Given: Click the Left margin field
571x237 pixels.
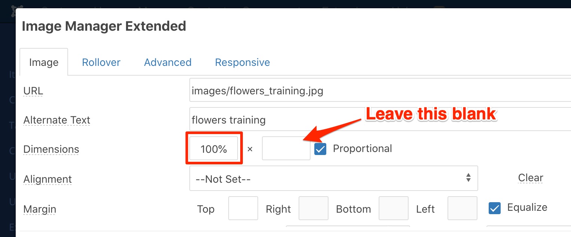Looking at the screenshot, I should pyautogui.click(x=462, y=208).
